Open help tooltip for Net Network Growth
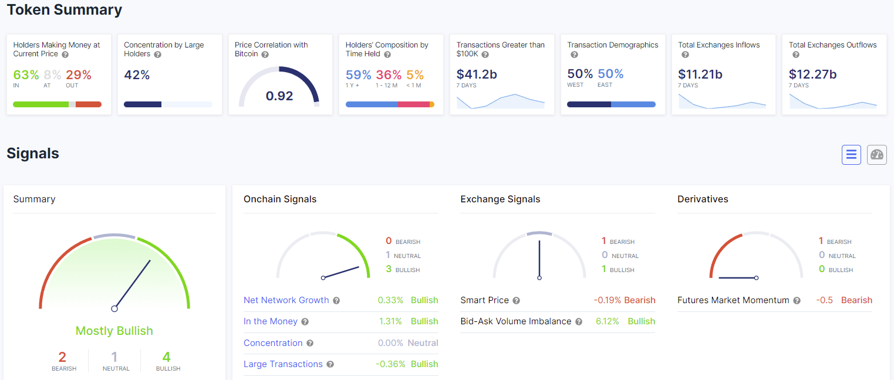Image resolution: width=894 pixels, height=380 pixels. click(336, 300)
